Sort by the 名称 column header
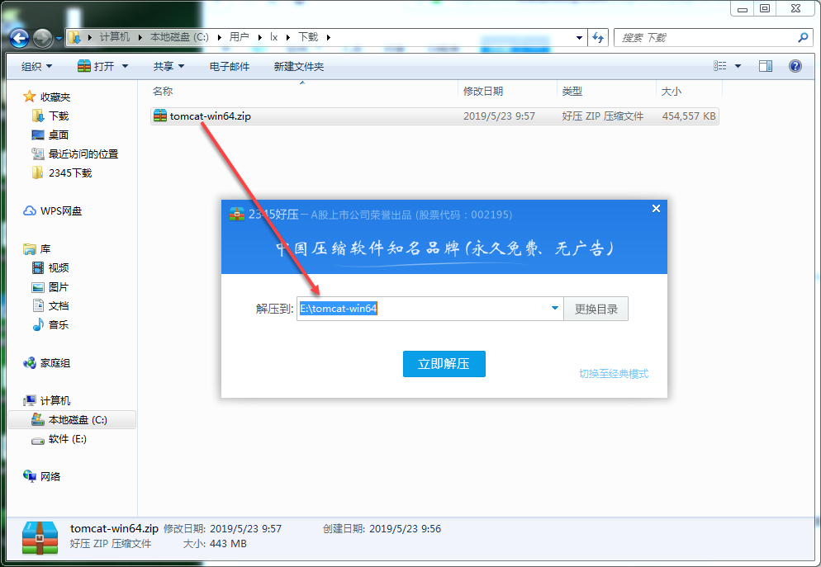The height and width of the screenshot is (567, 821). coord(163,91)
